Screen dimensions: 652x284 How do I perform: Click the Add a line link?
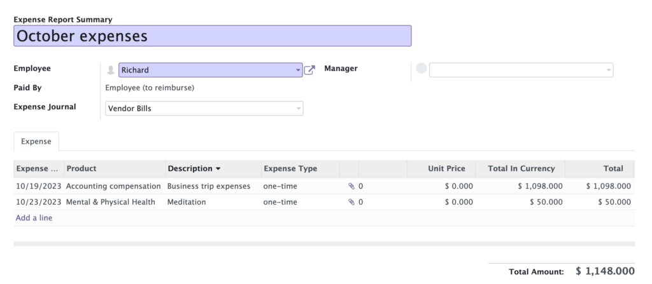[x=34, y=217]
